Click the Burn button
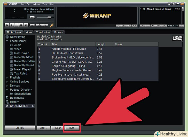Image resolution: width=188 pixels, height=137 pixels. tap(72, 128)
